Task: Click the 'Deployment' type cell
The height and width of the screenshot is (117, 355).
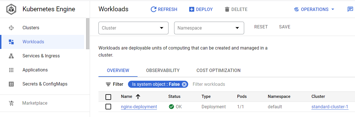Action: pos(214,107)
